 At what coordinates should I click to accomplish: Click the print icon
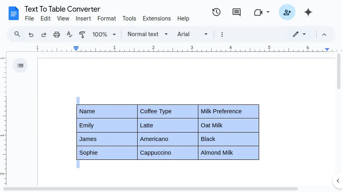pyautogui.click(x=57, y=35)
